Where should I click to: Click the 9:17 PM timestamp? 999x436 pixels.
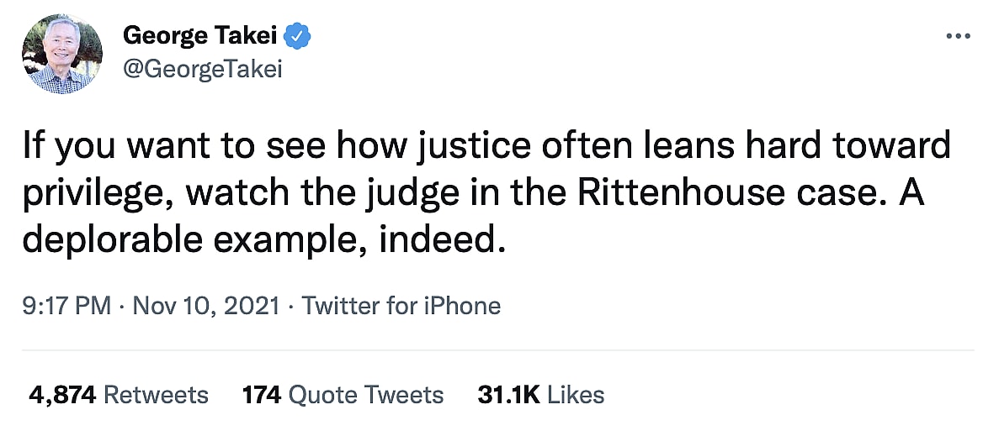[66, 306]
